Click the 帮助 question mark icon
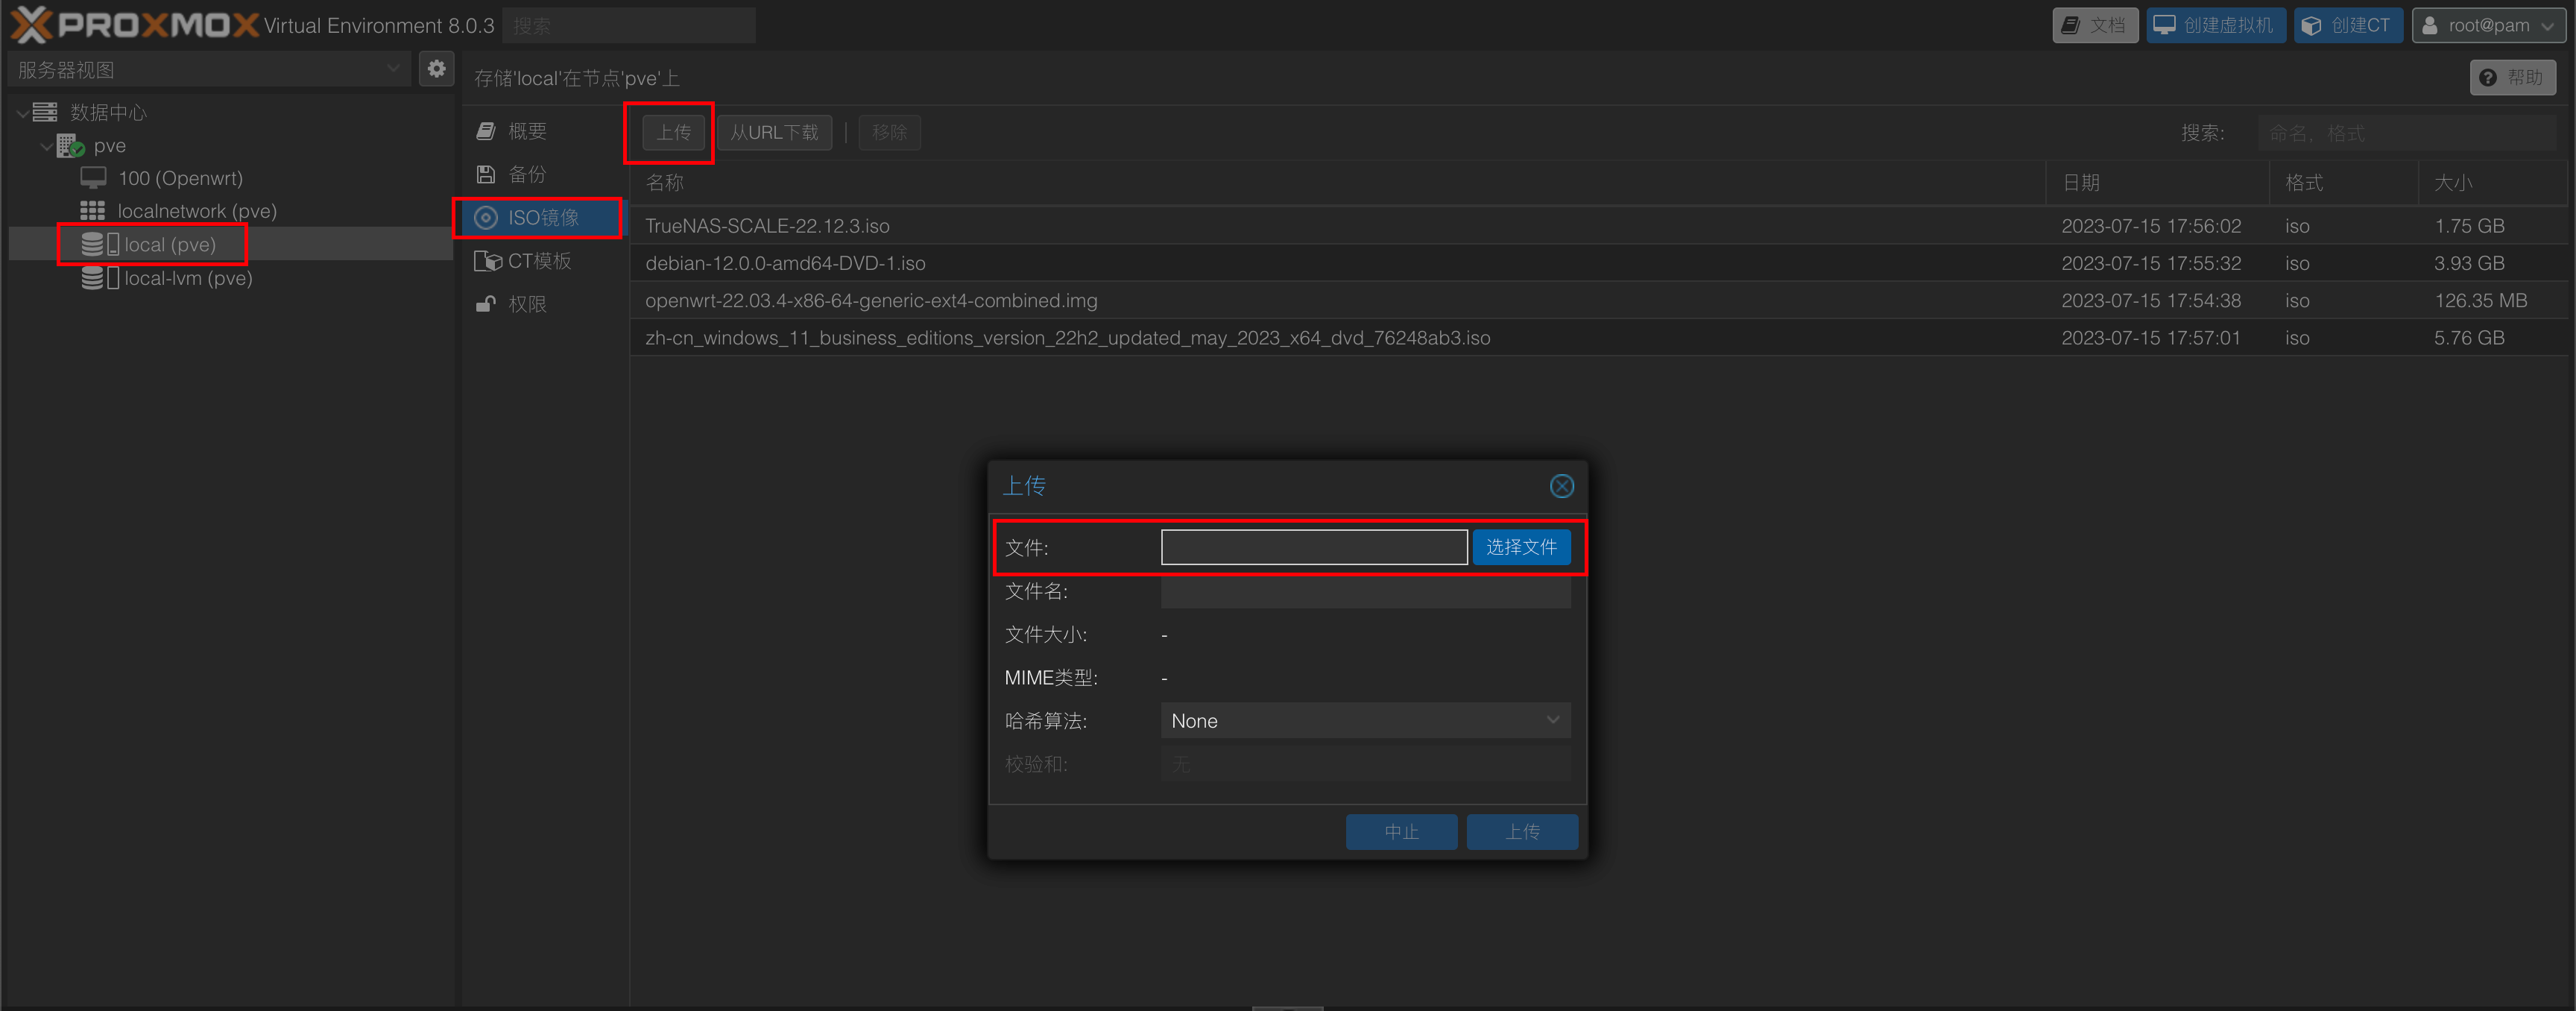This screenshot has height=1011, width=2576. tap(2488, 78)
